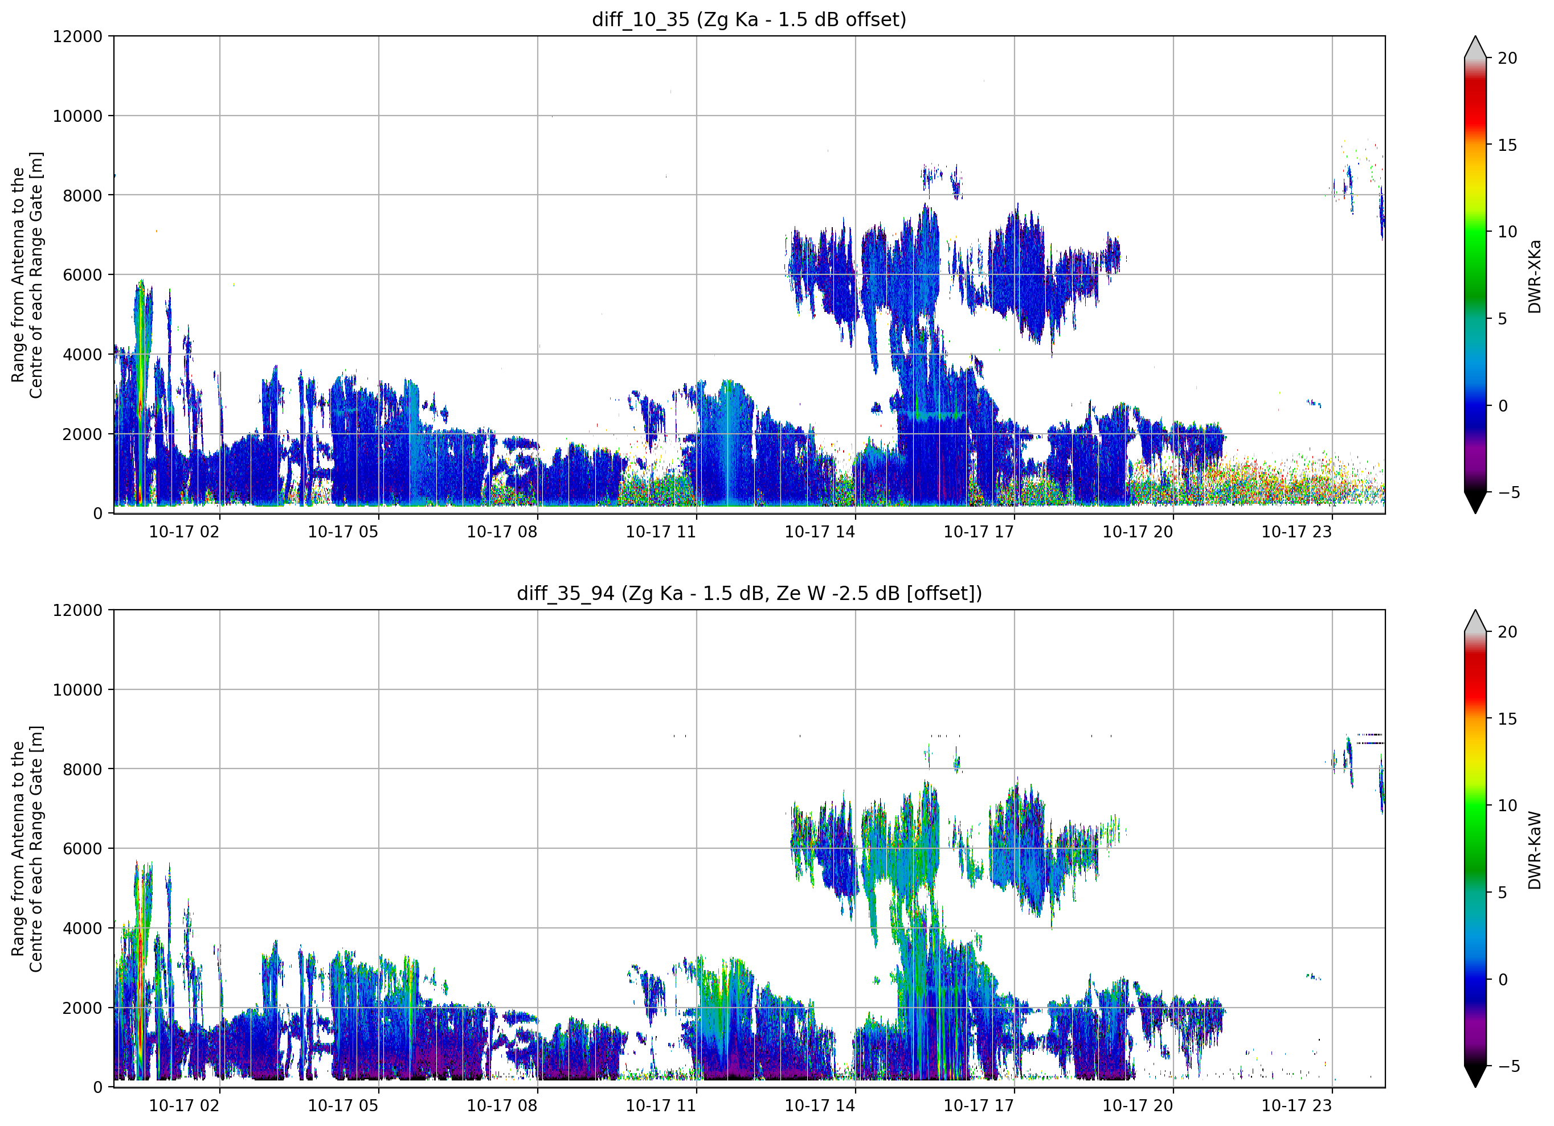Click the '5' tick label on the bottom colorbar

pyautogui.click(x=1503, y=893)
